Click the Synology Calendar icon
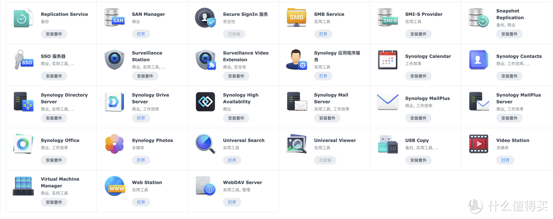Viewport: 553px width, 219px height. (x=388, y=59)
